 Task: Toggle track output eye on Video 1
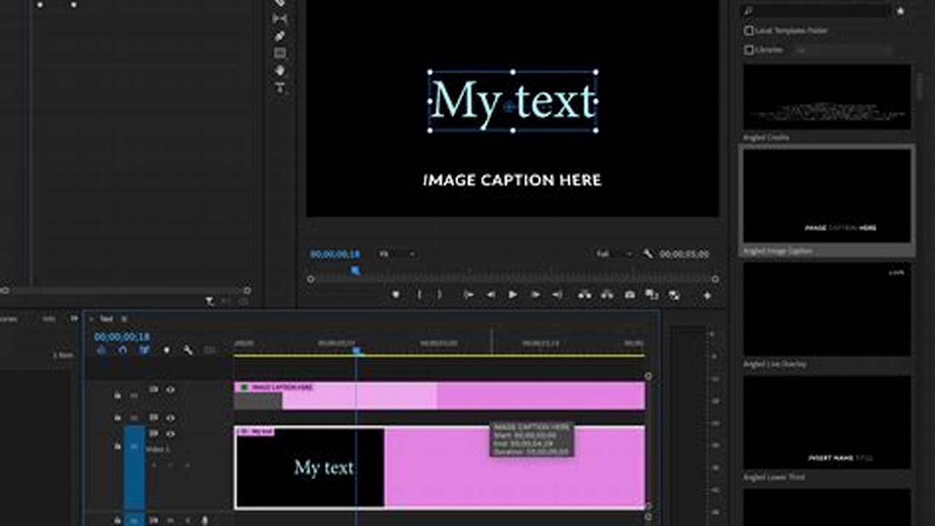(171, 432)
